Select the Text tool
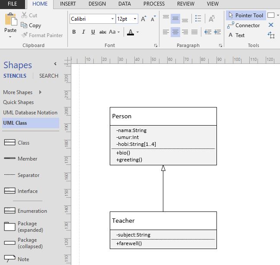Screen dimensions: 280x265 pos(236,35)
